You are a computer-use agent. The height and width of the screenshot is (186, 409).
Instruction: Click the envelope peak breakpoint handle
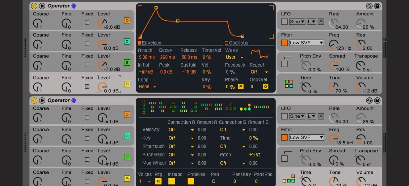[156, 8]
